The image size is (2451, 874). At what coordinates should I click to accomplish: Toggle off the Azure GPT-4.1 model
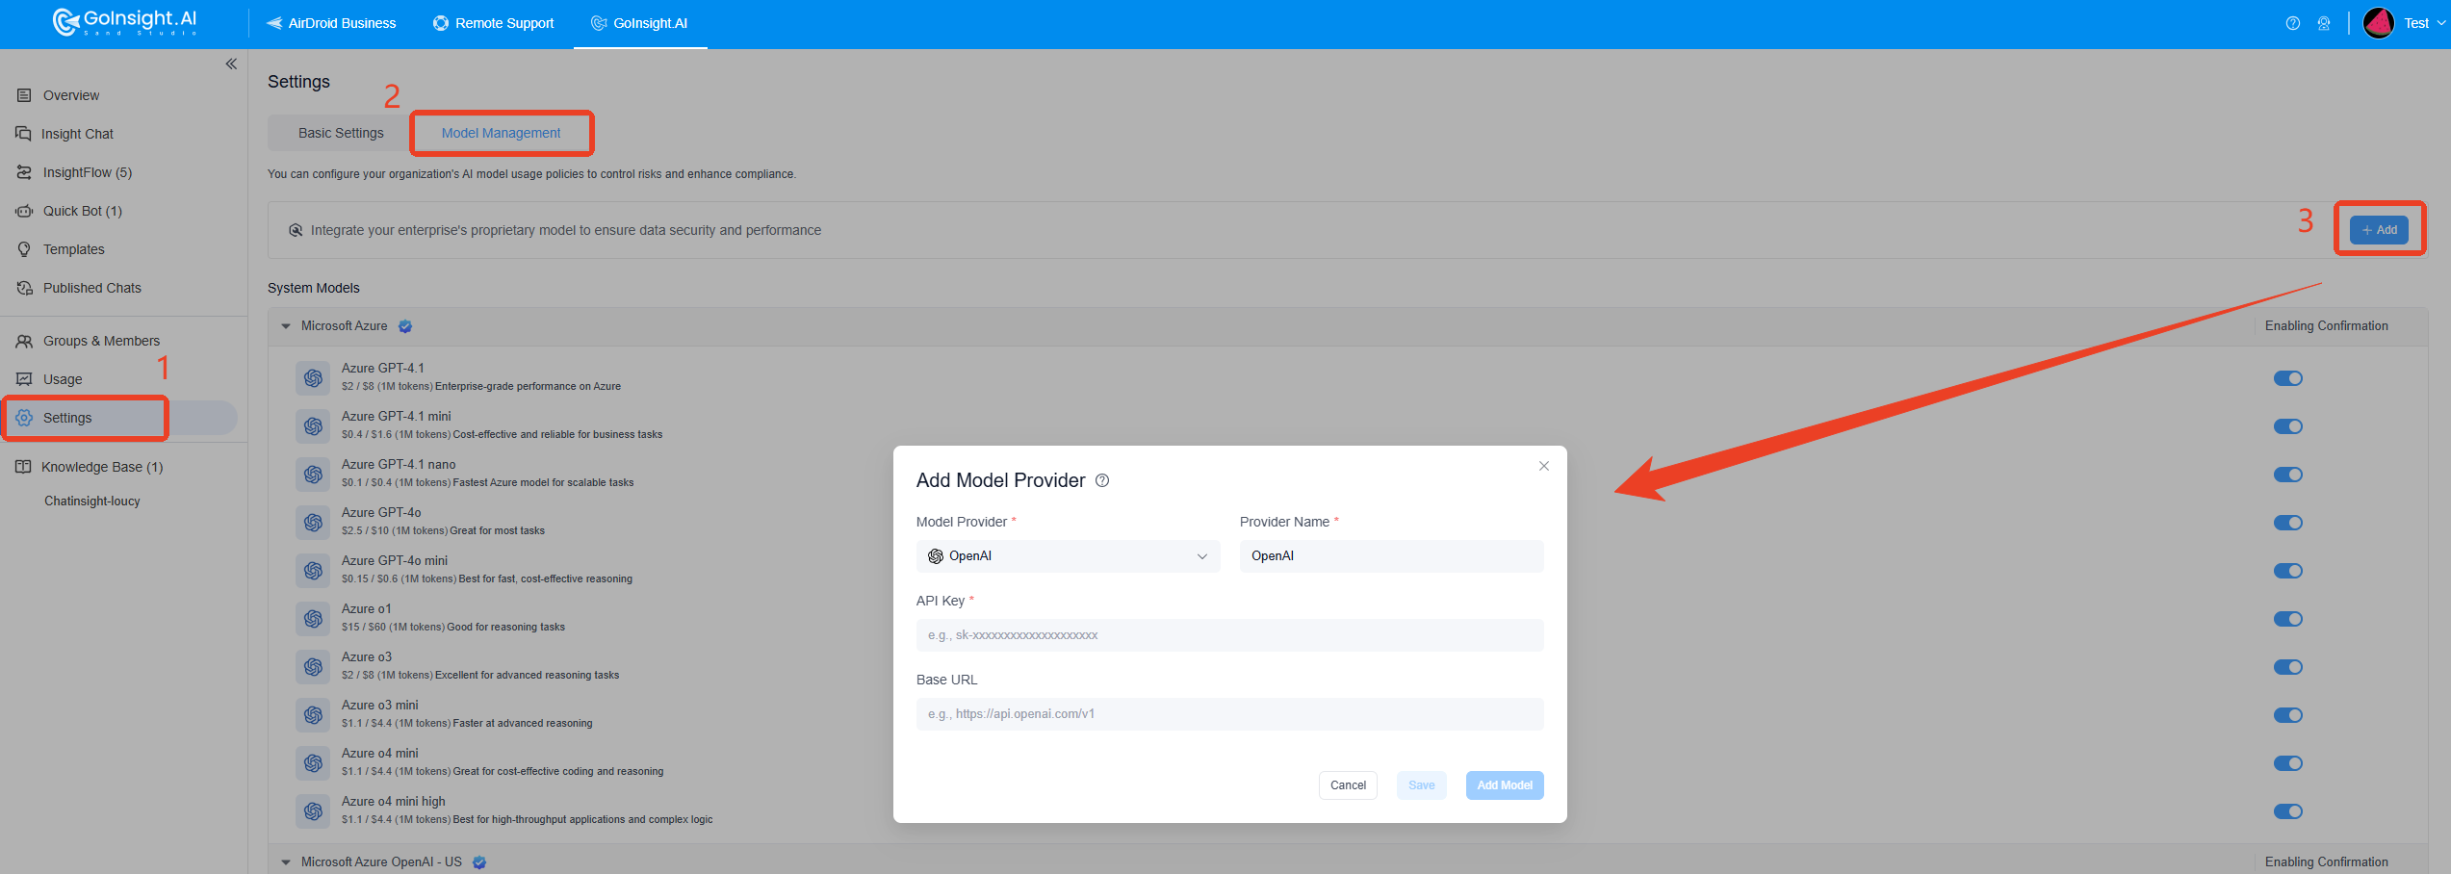pos(2287,378)
